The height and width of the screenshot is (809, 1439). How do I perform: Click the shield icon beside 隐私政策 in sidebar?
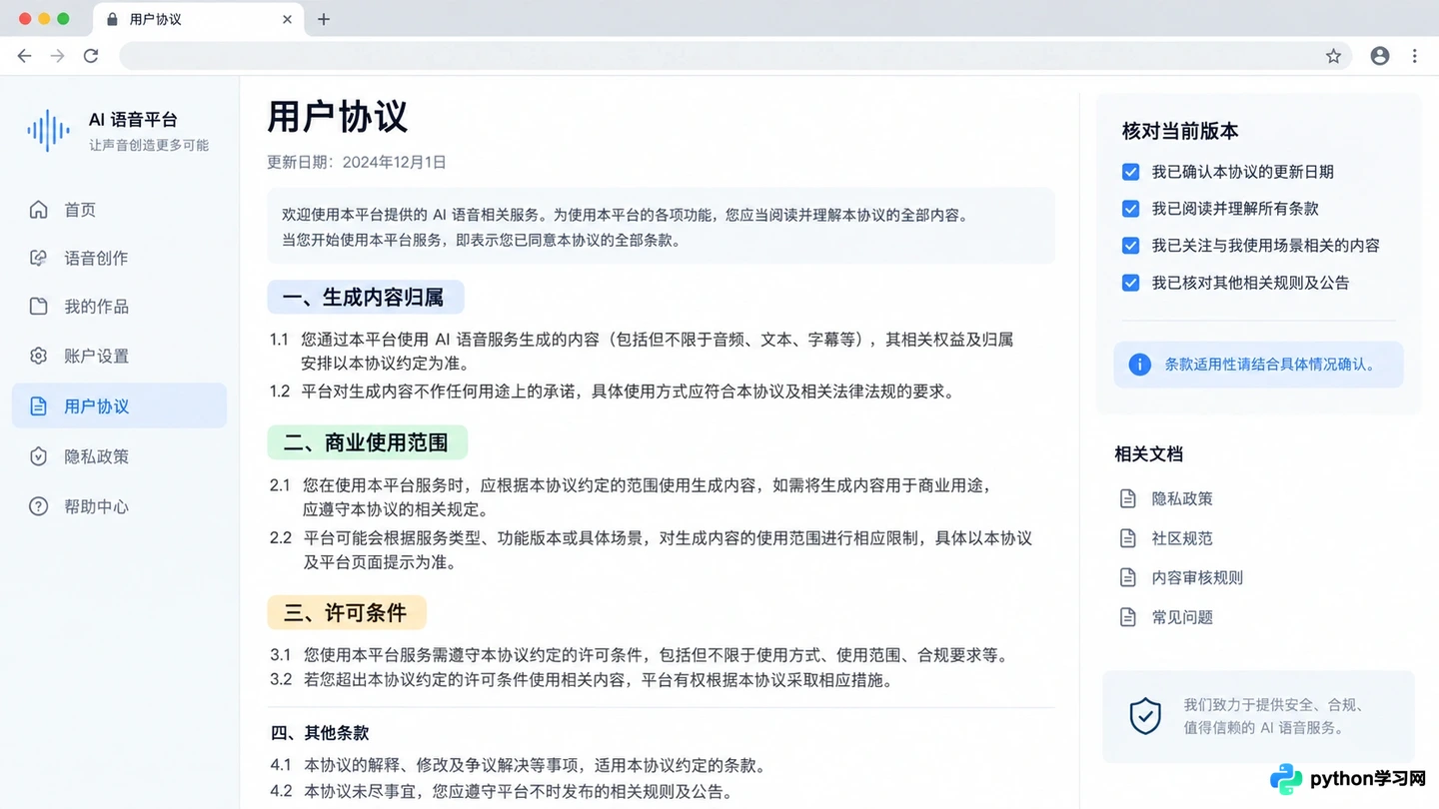click(x=38, y=456)
